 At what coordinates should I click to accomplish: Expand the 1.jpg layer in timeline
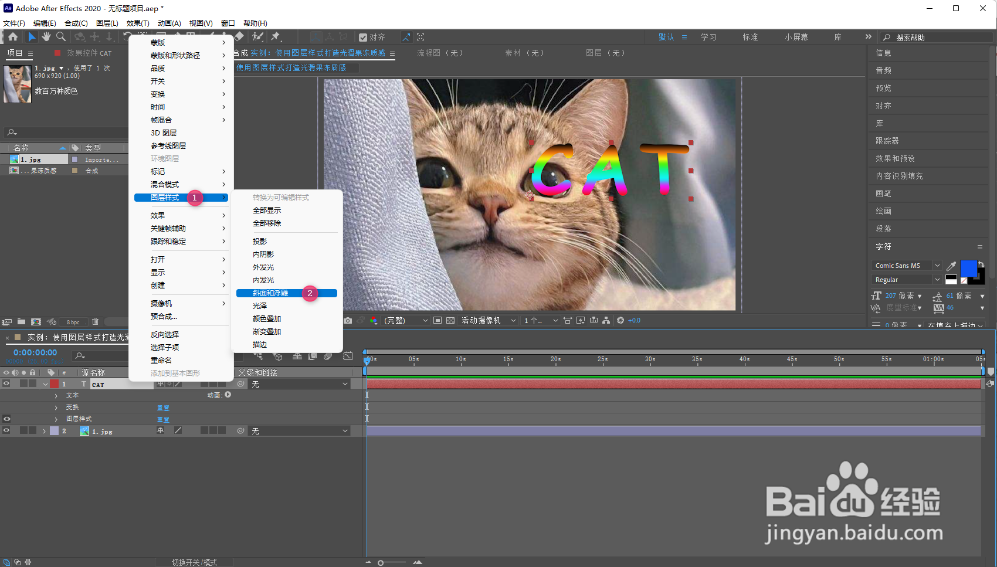(x=45, y=431)
